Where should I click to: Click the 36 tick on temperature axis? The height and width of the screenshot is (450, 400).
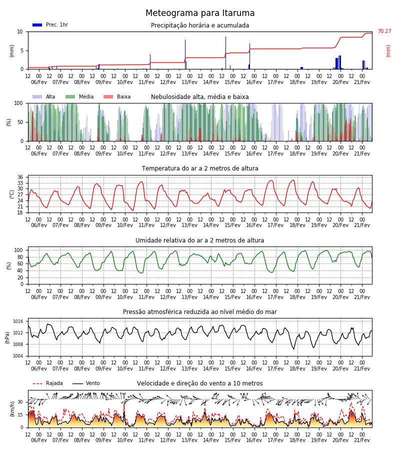pos(20,177)
